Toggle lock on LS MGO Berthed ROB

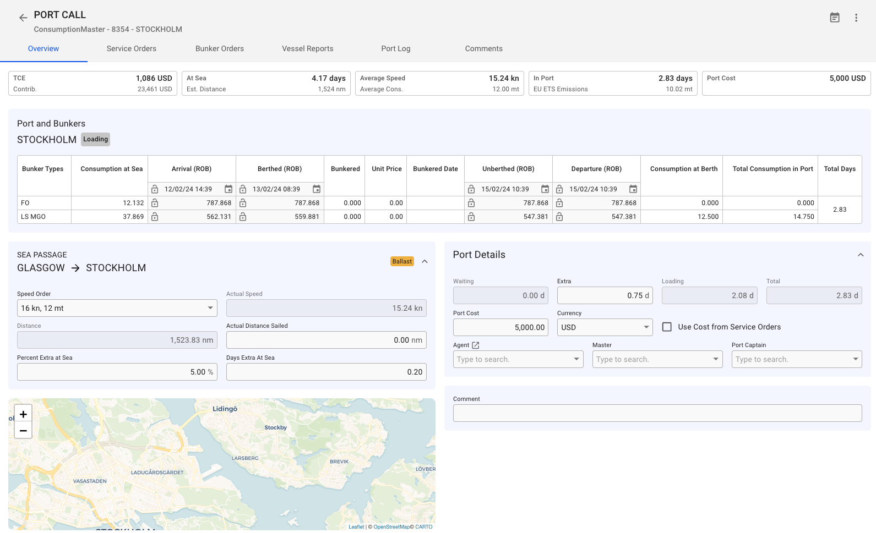click(x=243, y=217)
